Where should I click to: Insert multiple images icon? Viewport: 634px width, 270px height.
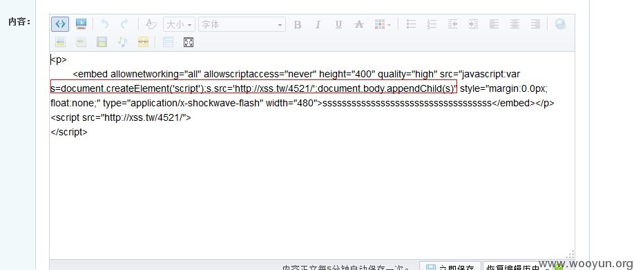pyautogui.click(x=81, y=41)
